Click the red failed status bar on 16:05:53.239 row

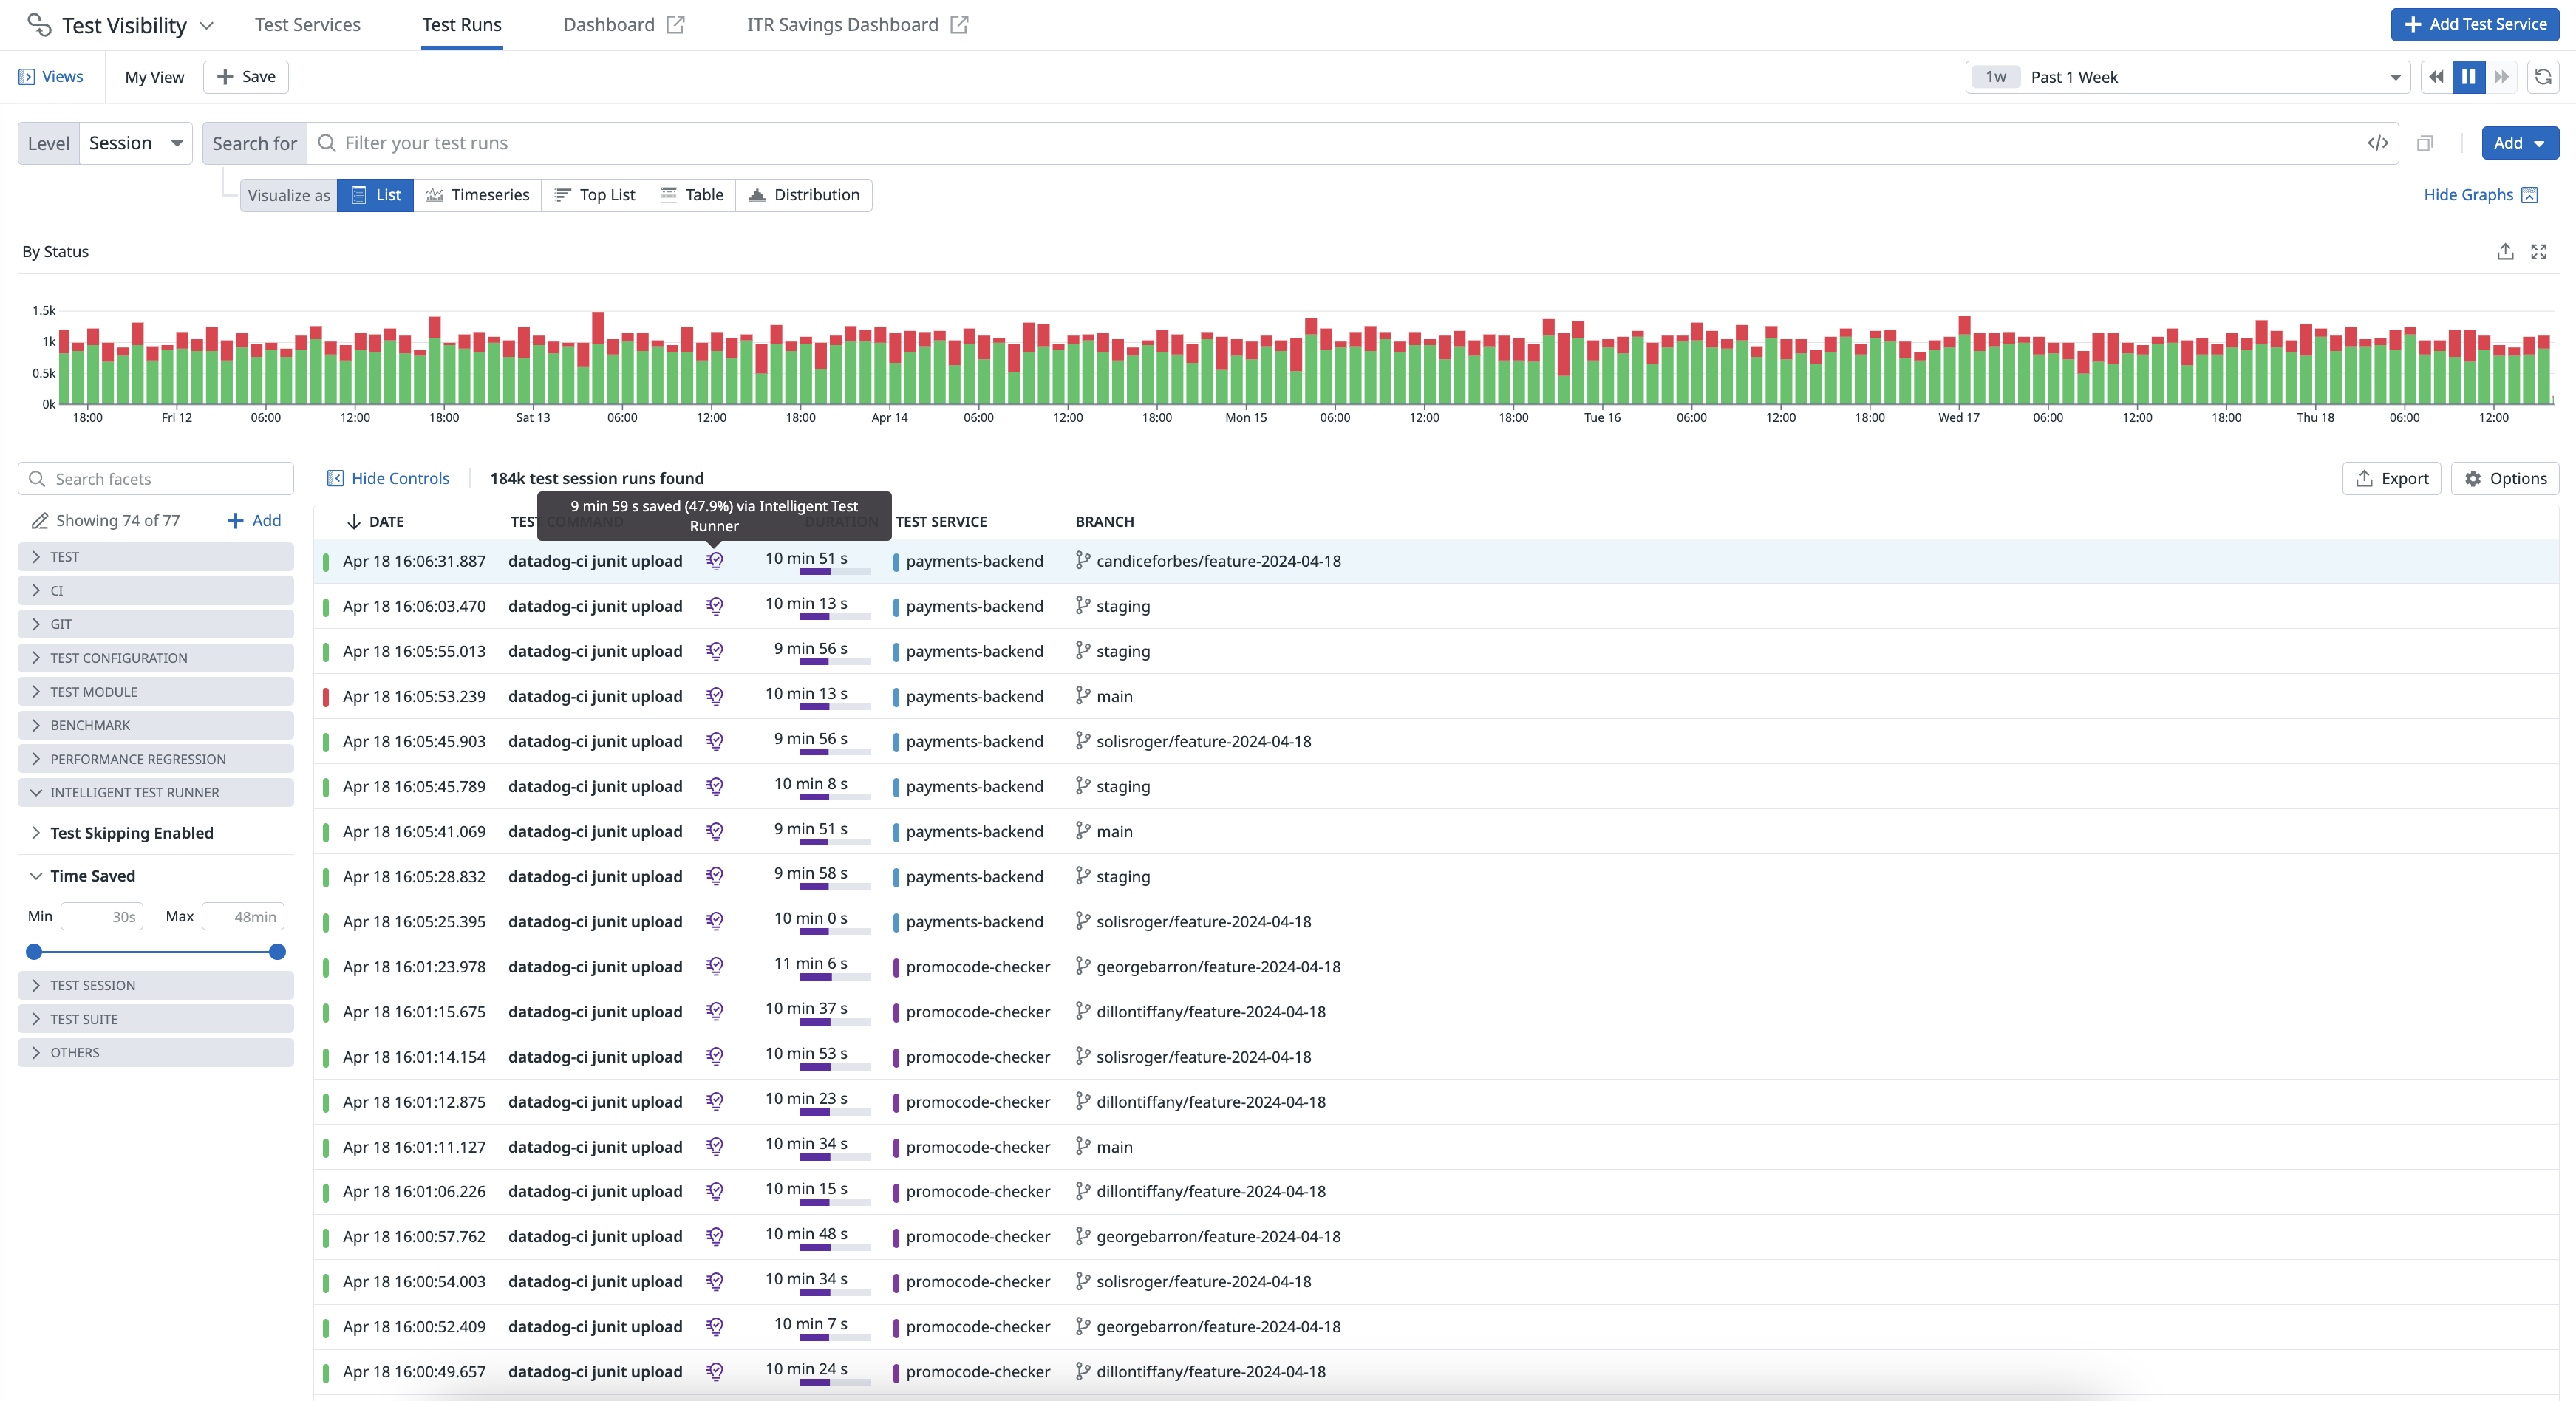pyautogui.click(x=326, y=696)
